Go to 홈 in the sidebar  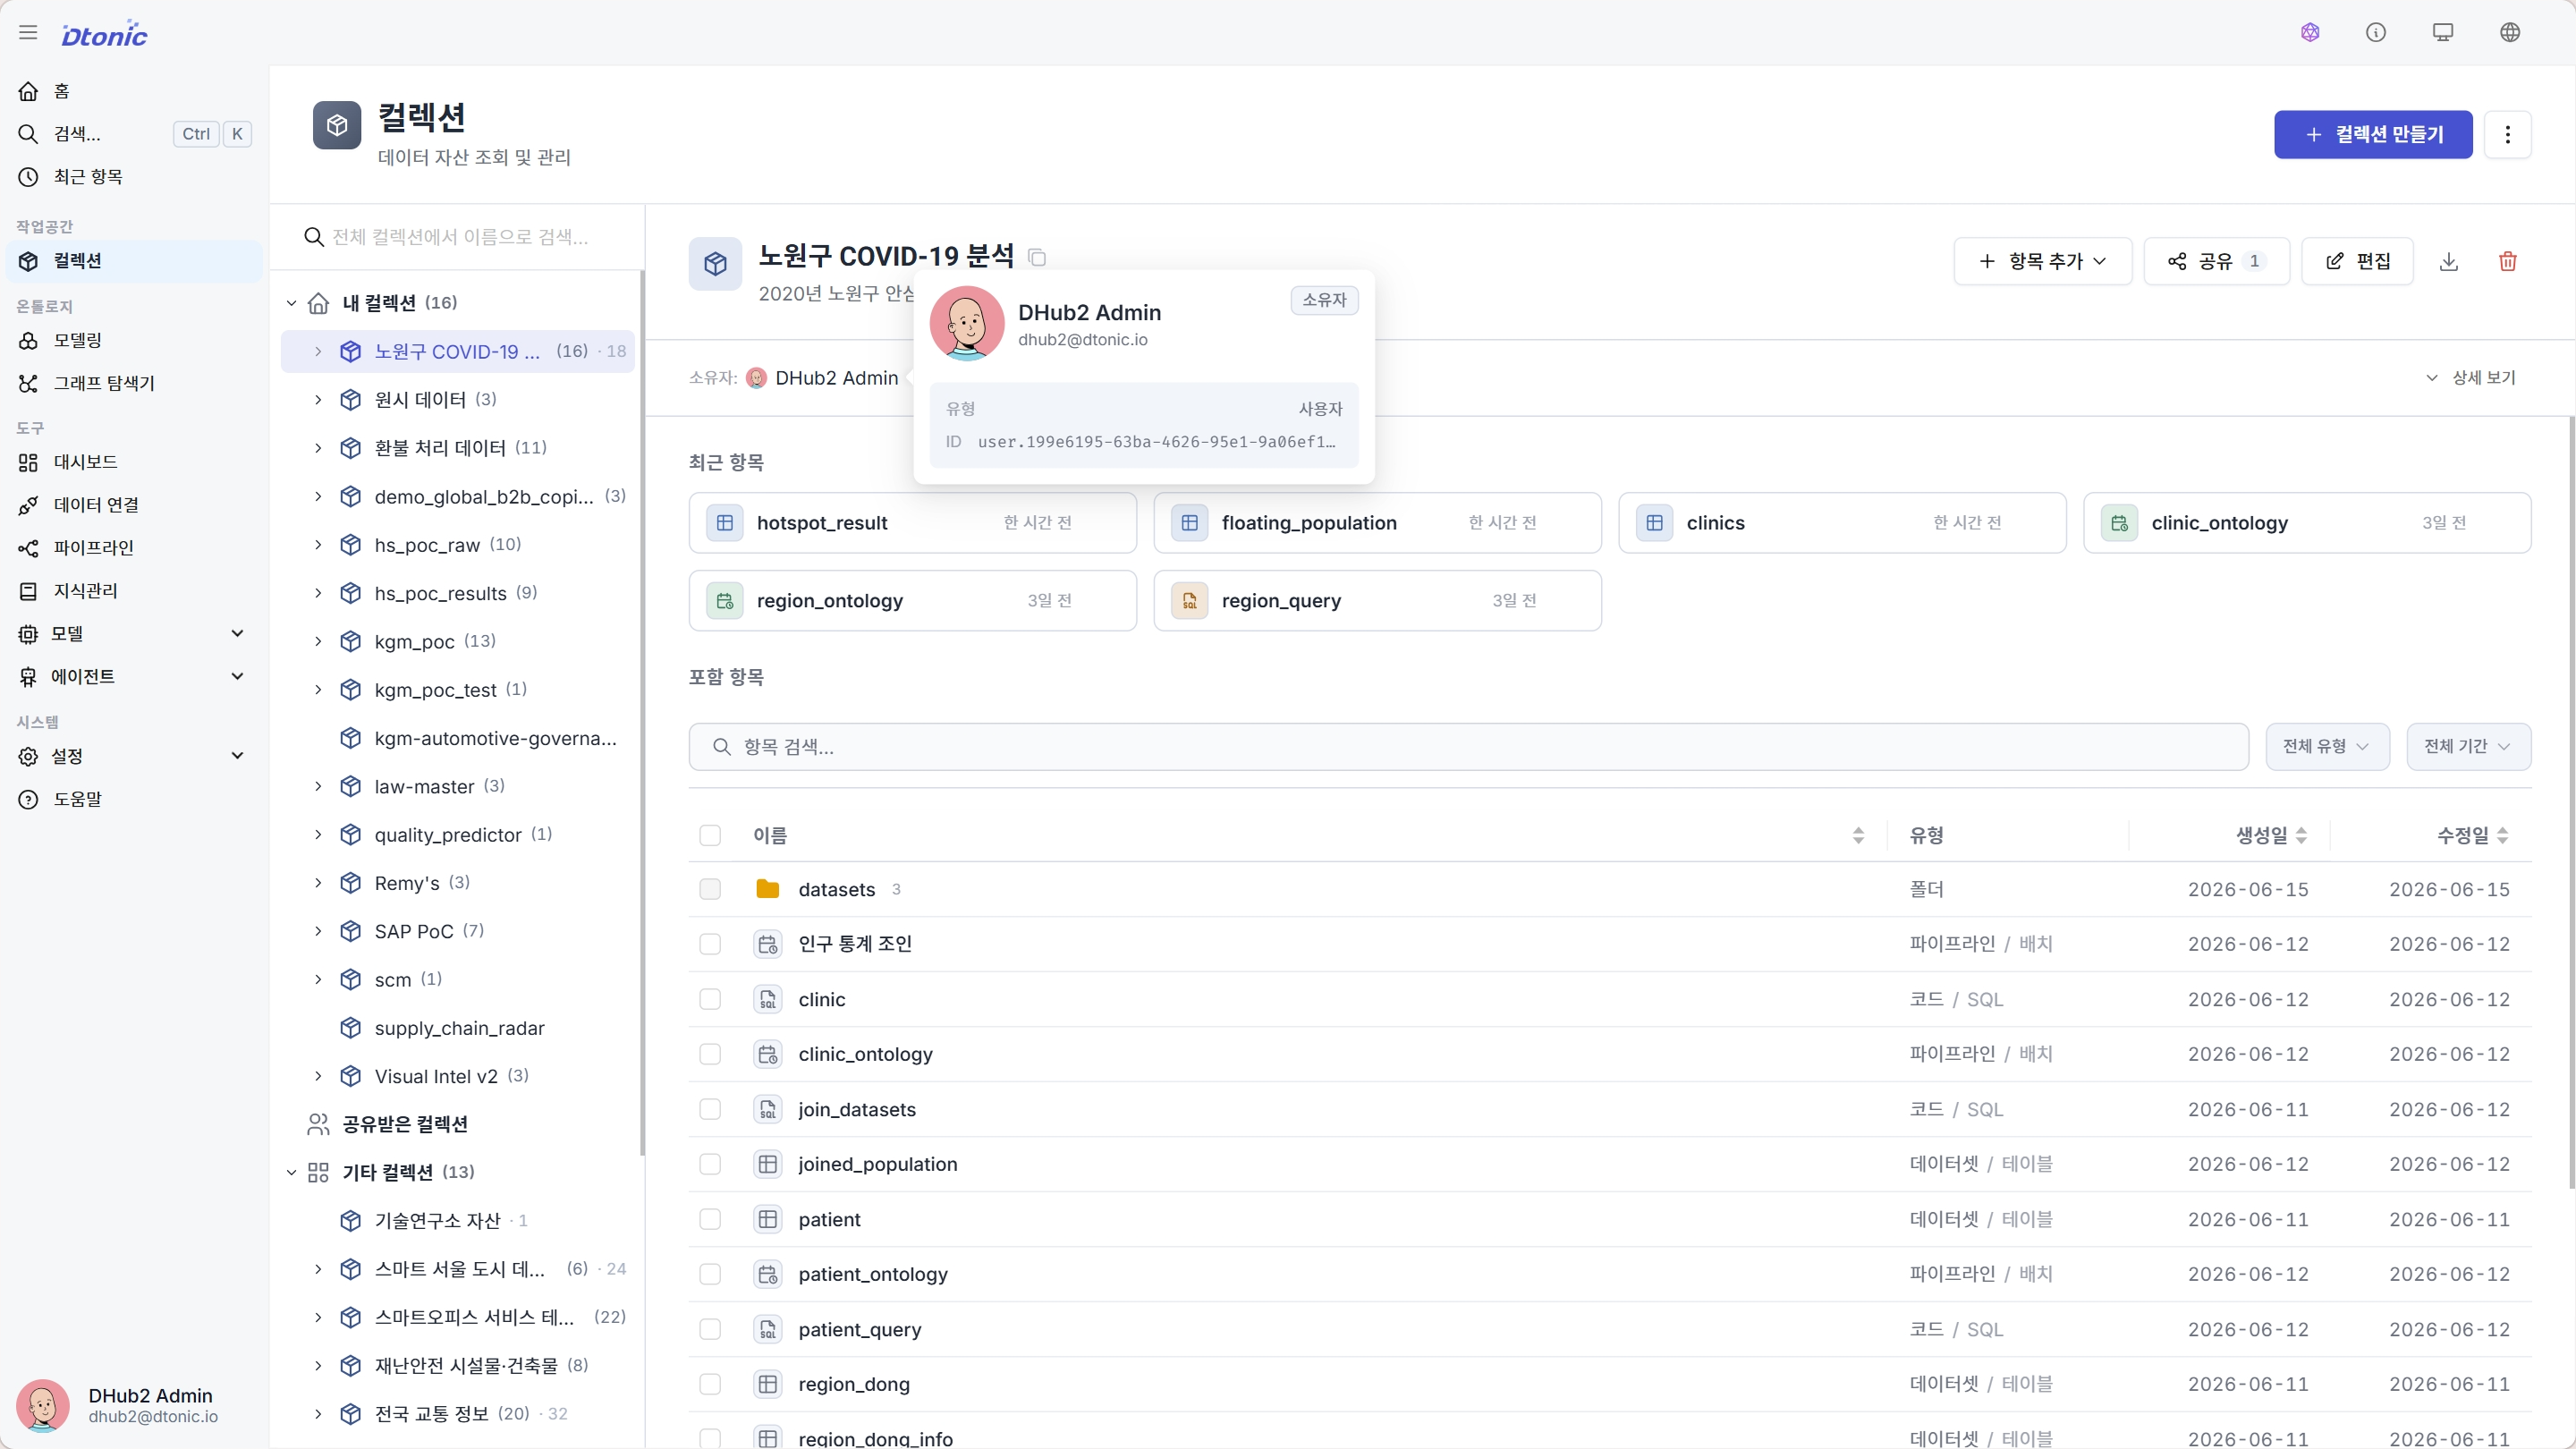coord(134,91)
